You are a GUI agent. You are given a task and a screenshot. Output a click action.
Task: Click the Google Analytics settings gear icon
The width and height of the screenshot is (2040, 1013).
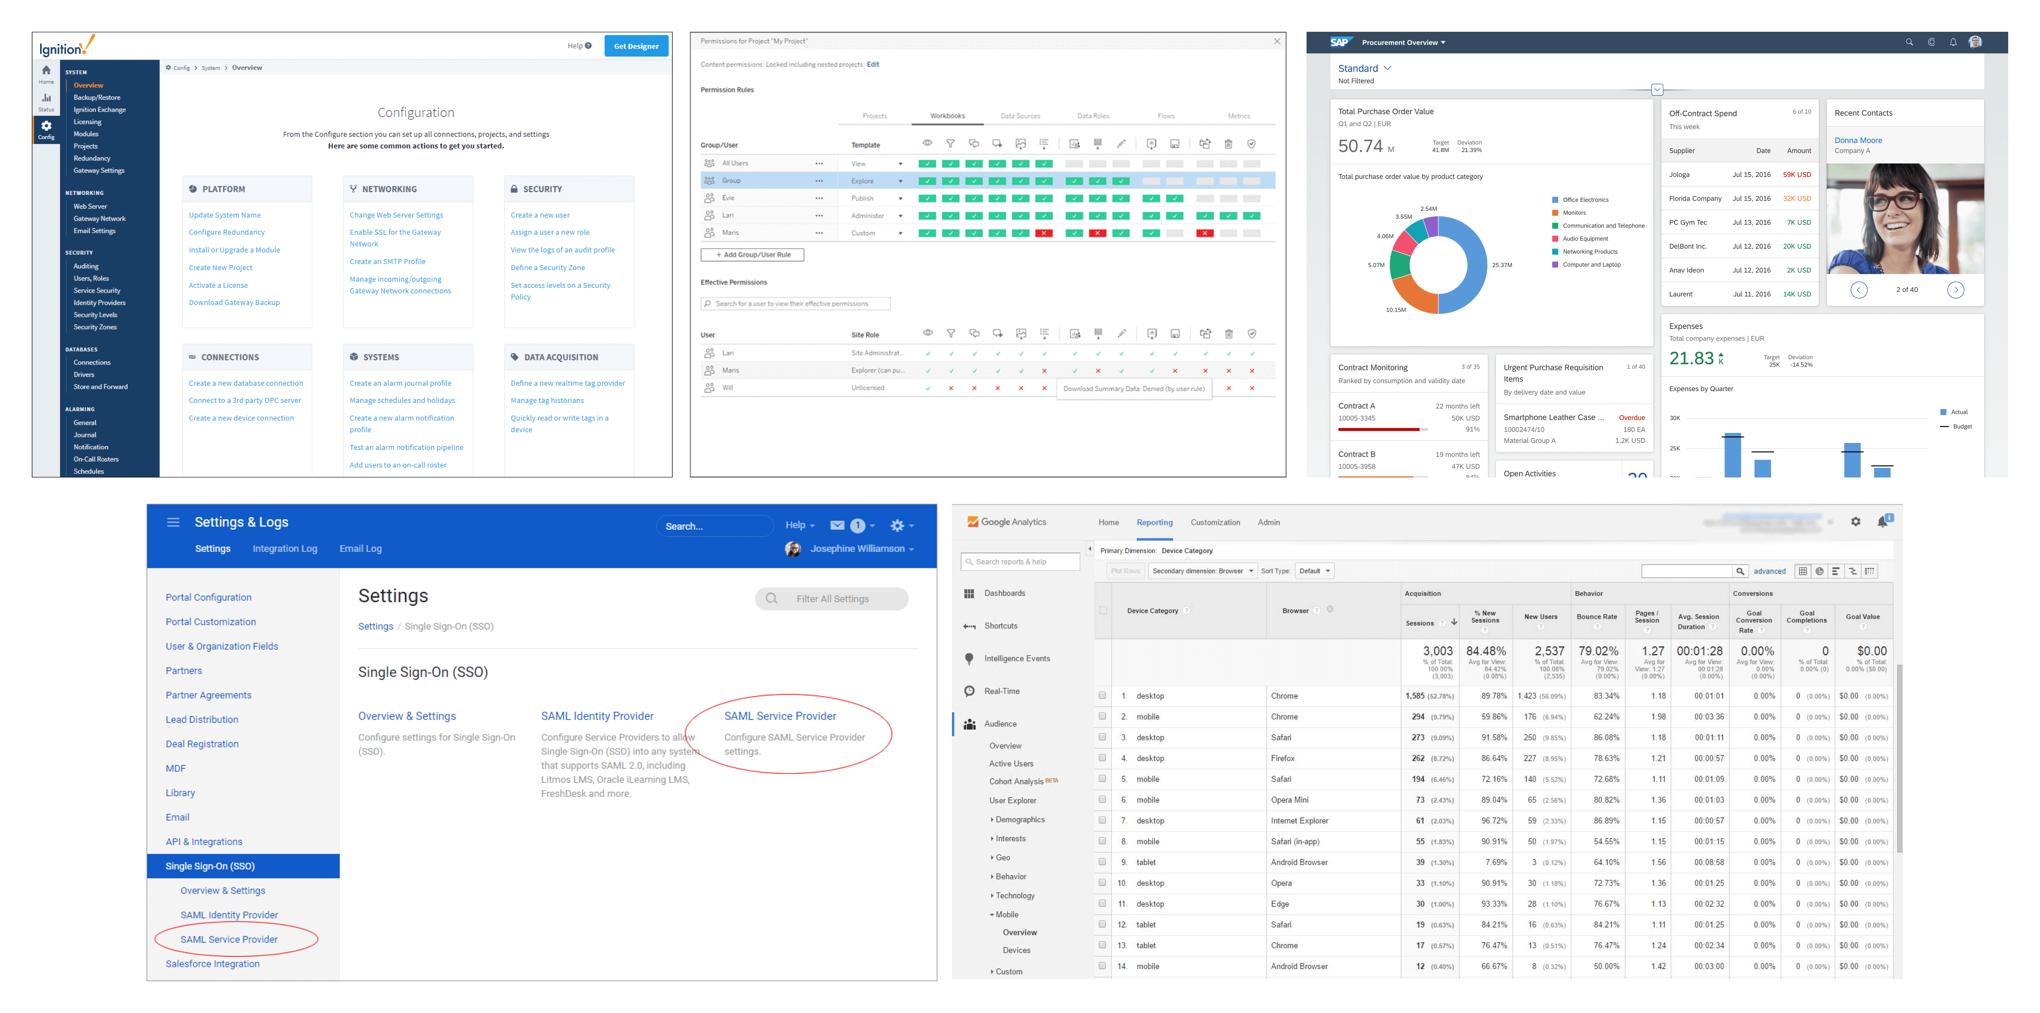click(1855, 522)
